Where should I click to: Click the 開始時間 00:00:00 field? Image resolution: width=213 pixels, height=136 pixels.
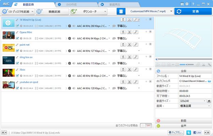tap(195, 91)
